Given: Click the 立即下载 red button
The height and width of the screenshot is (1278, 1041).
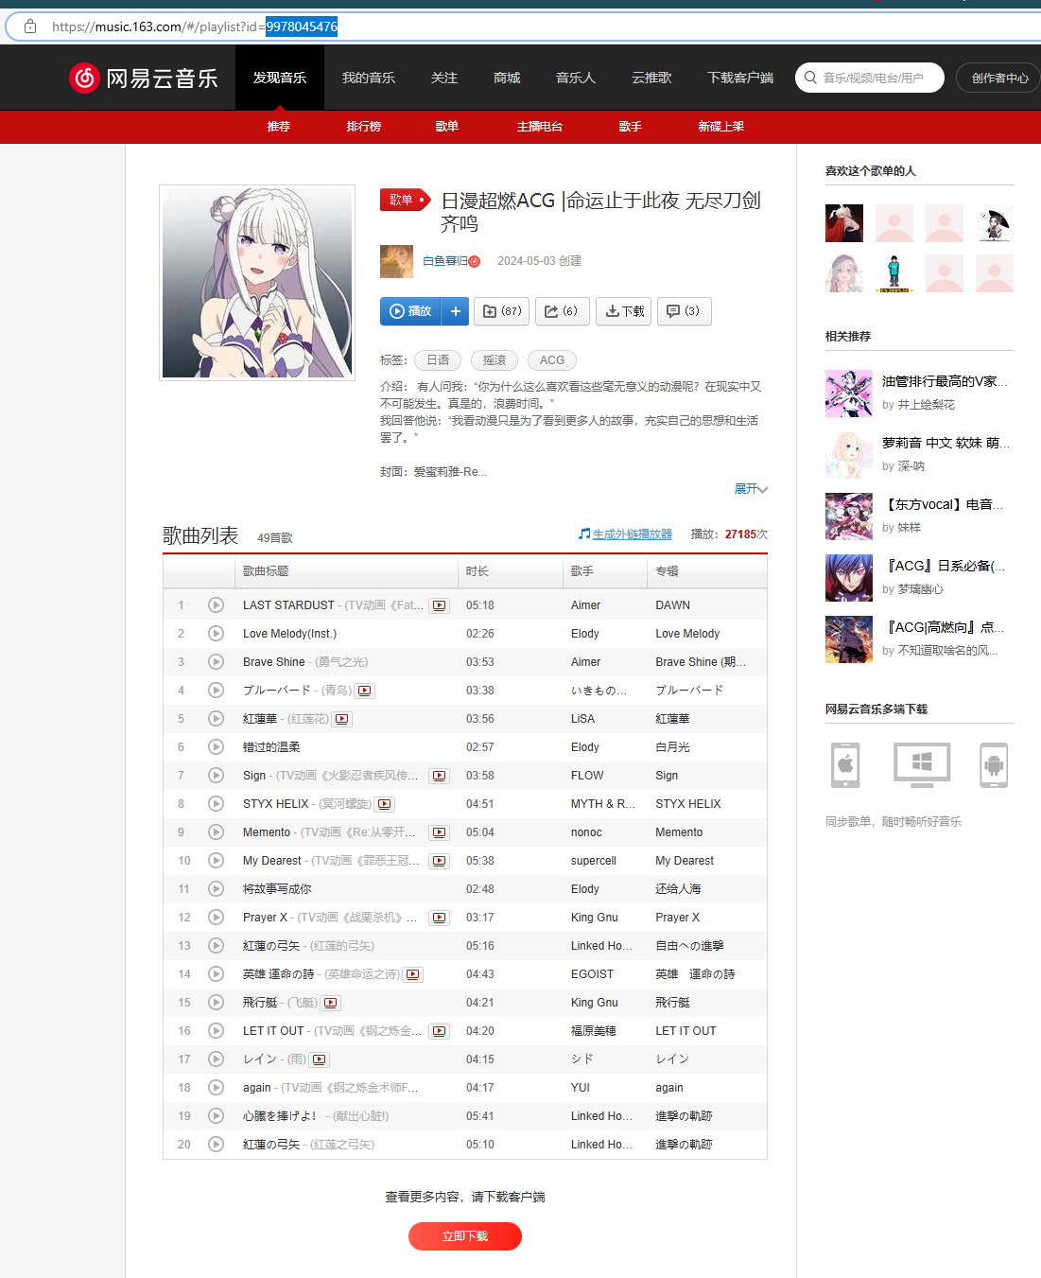Looking at the screenshot, I should tap(465, 1236).
